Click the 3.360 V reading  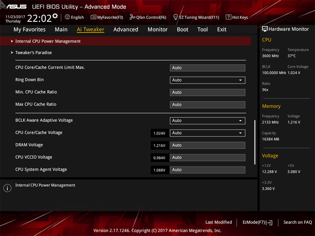coord(268,188)
